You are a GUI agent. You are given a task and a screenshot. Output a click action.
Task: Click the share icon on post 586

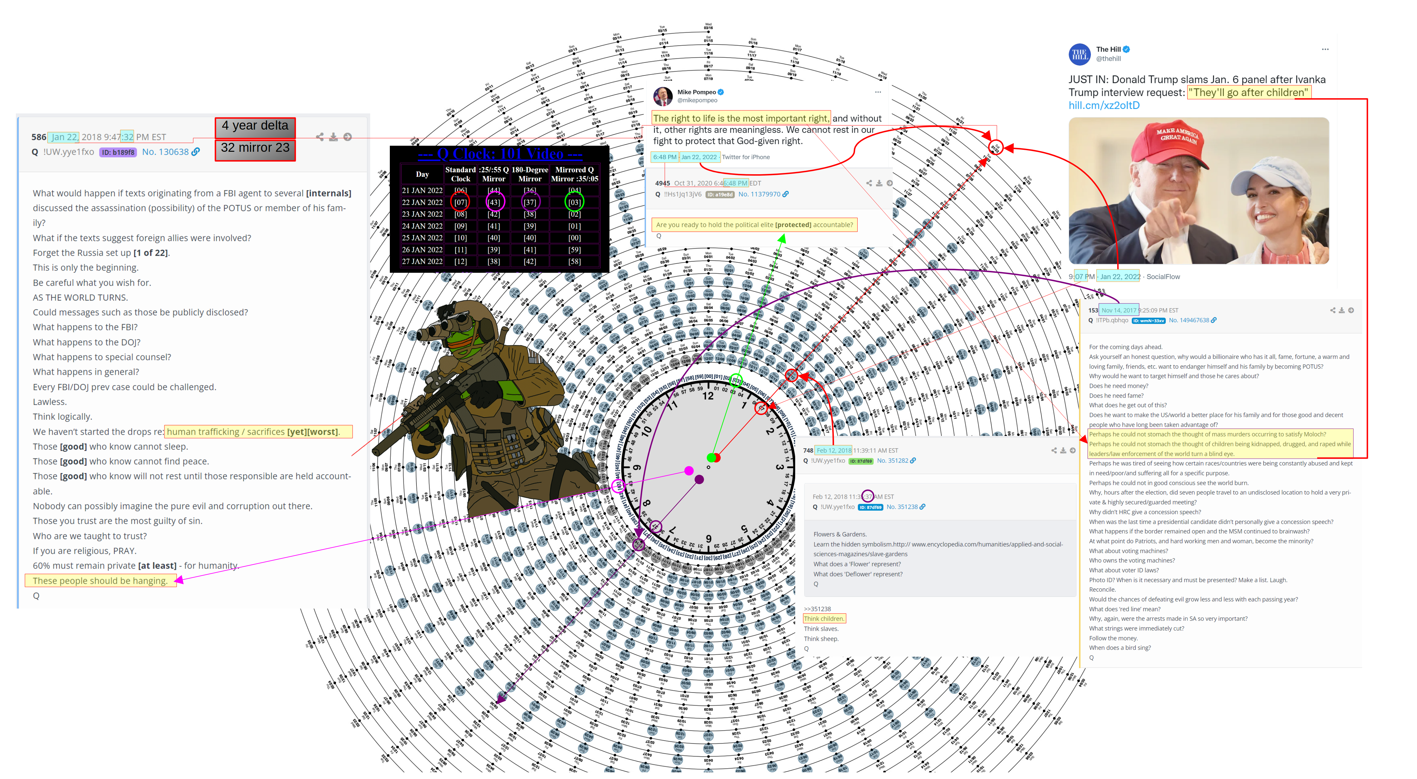[x=319, y=137]
